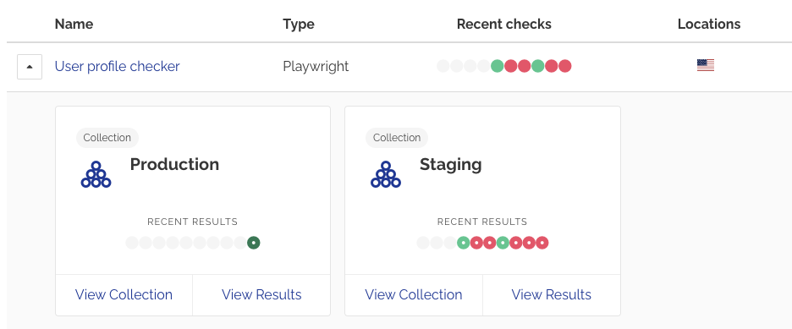792x329 pixels.
Task: Click the Collection badge on Production card
Action: point(107,138)
